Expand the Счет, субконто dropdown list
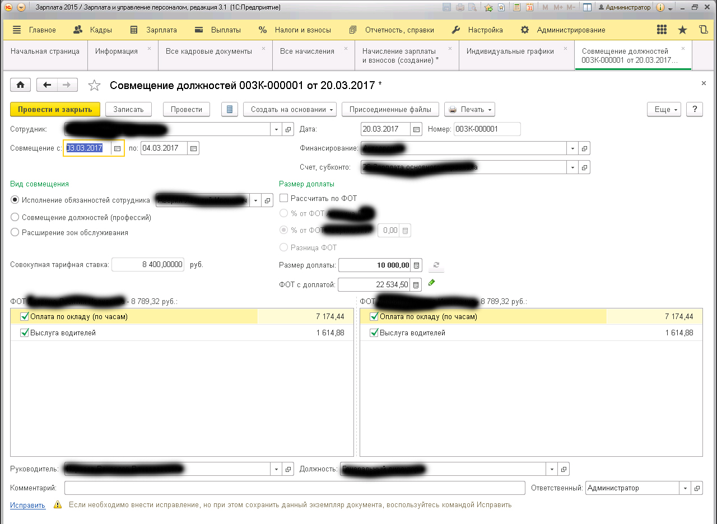 pyautogui.click(x=572, y=167)
